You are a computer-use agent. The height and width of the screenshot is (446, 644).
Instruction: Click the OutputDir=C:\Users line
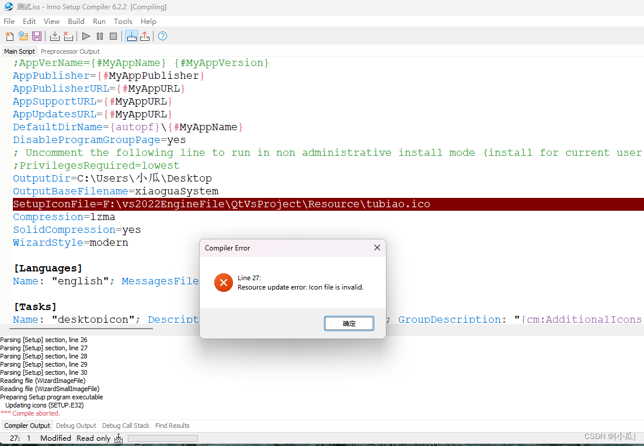[112, 178]
